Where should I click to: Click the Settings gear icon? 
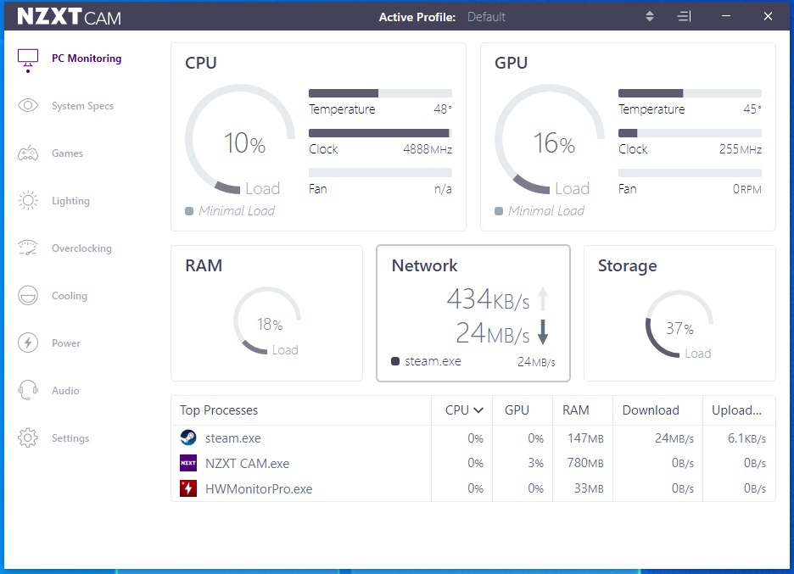coord(28,437)
